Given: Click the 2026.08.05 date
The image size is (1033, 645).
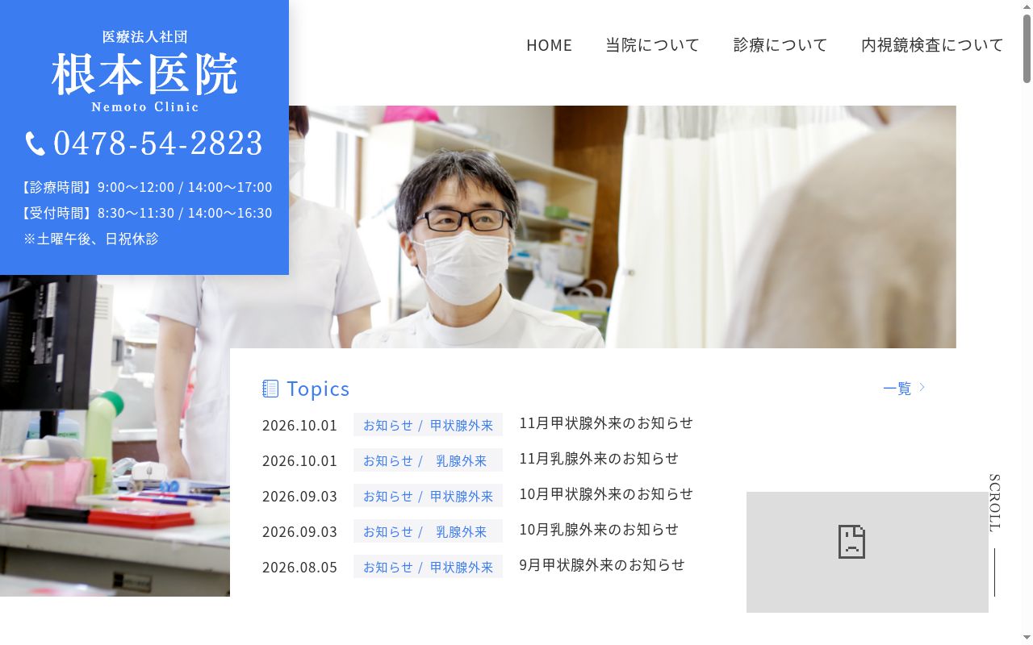Looking at the screenshot, I should [299, 567].
